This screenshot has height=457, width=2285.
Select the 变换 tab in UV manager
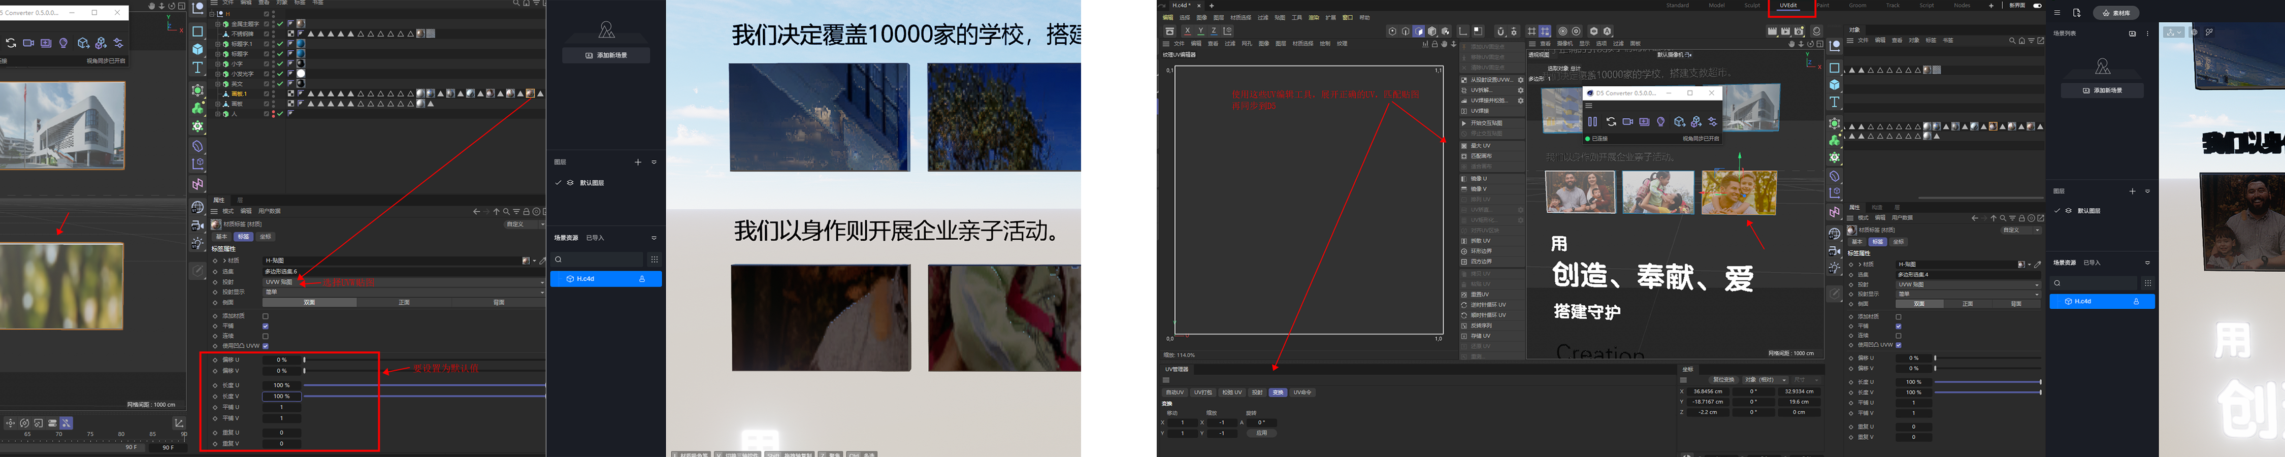click(1278, 392)
